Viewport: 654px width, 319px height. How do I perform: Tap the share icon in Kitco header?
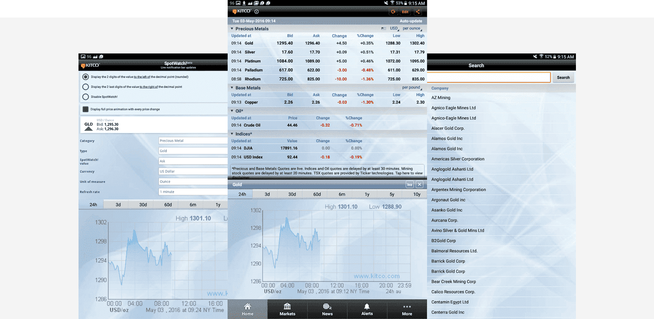(x=418, y=12)
